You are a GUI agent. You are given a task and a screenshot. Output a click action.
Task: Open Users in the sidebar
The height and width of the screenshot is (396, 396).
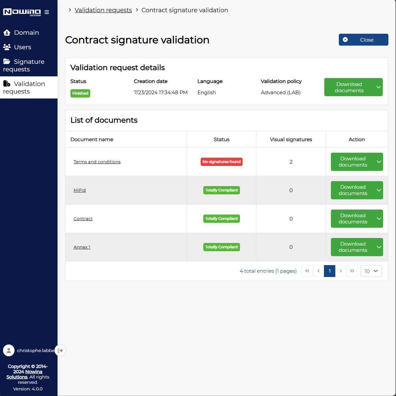pos(22,47)
